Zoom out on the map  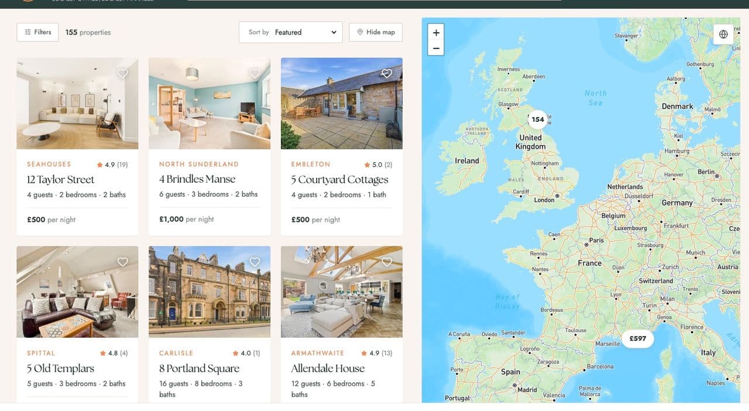click(436, 48)
